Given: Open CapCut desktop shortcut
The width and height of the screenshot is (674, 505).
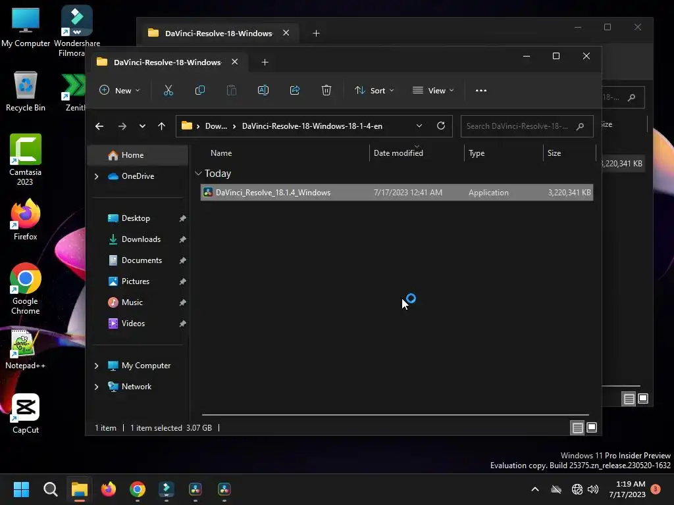Looking at the screenshot, I should 26,414.
